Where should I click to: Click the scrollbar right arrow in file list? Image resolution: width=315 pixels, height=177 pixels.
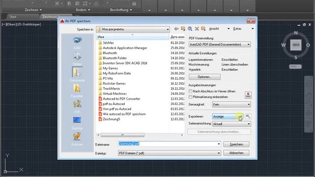coord(182,135)
